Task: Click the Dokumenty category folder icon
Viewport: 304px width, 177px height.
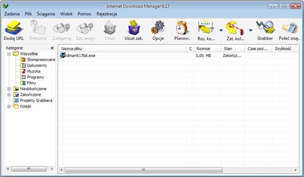Action: [x=23, y=66]
